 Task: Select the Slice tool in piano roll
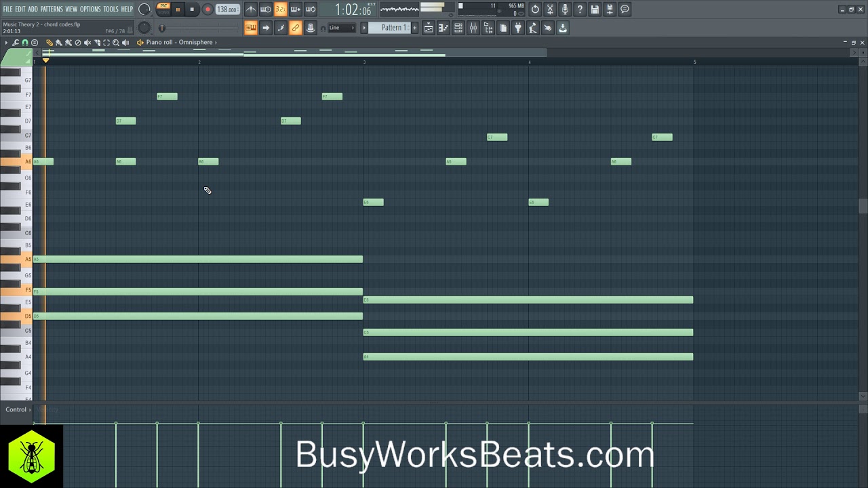coord(97,43)
